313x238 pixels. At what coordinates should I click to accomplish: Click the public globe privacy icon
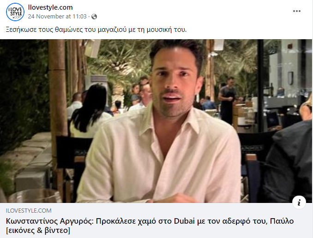(94, 17)
